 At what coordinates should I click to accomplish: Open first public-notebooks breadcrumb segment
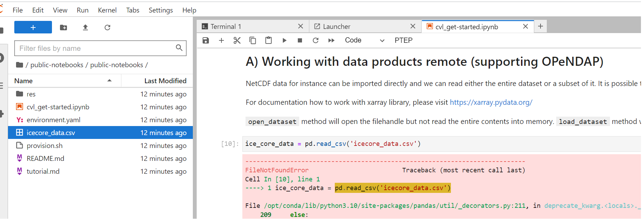(x=57, y=65)
